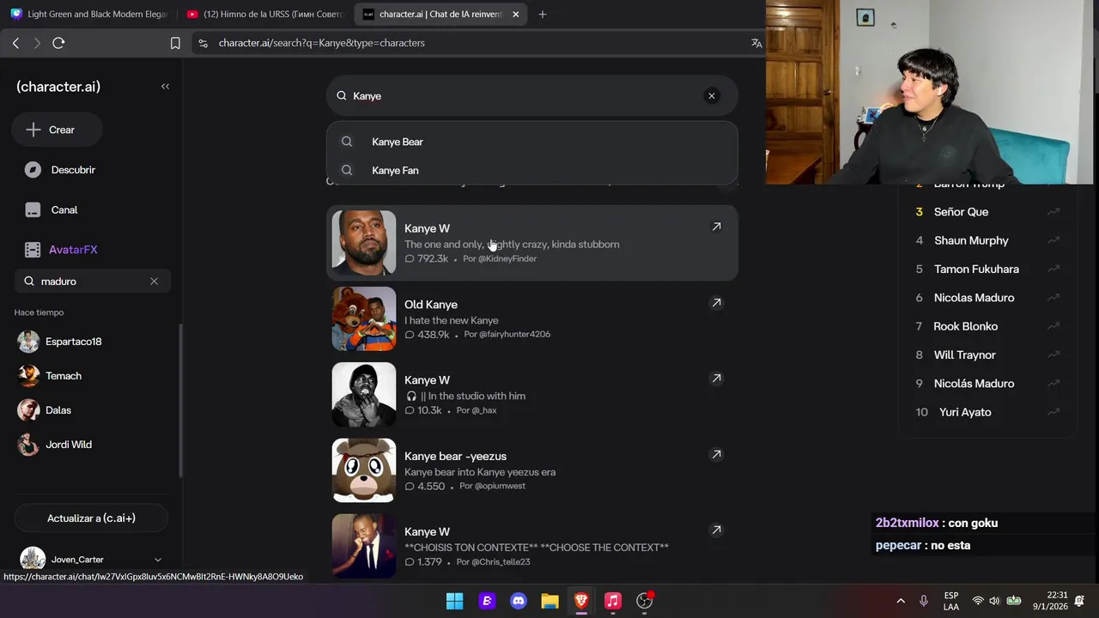Open microphone tray icon

point(924,601)
